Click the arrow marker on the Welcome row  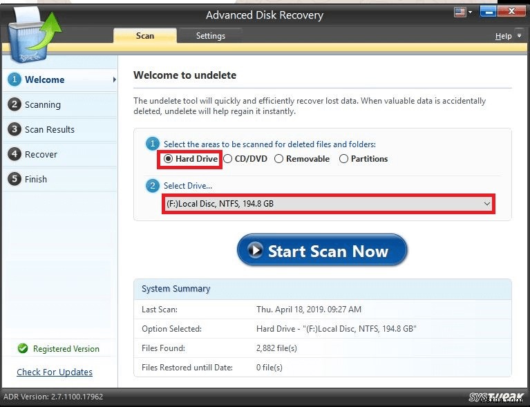tap(114, 79)
